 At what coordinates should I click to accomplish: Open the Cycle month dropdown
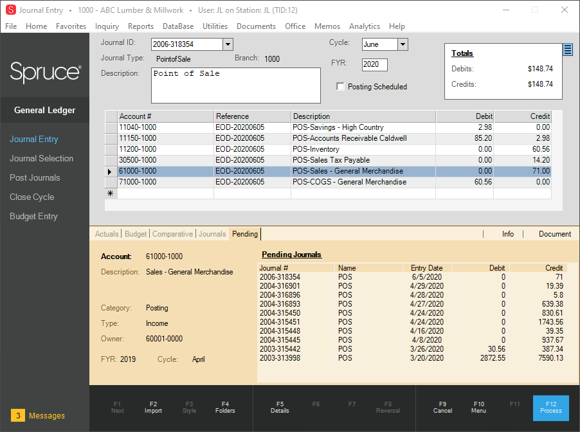click(403, 44)
